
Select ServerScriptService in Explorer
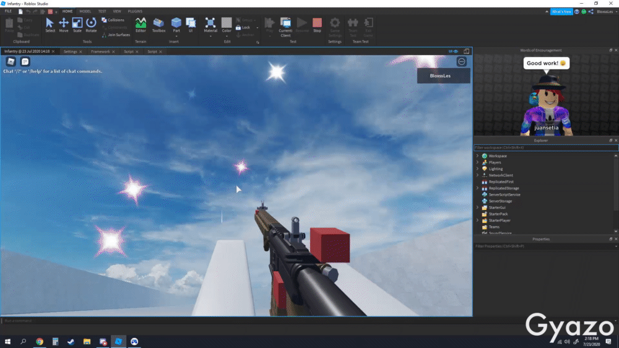pyautogui.click(x=504, y=194)
